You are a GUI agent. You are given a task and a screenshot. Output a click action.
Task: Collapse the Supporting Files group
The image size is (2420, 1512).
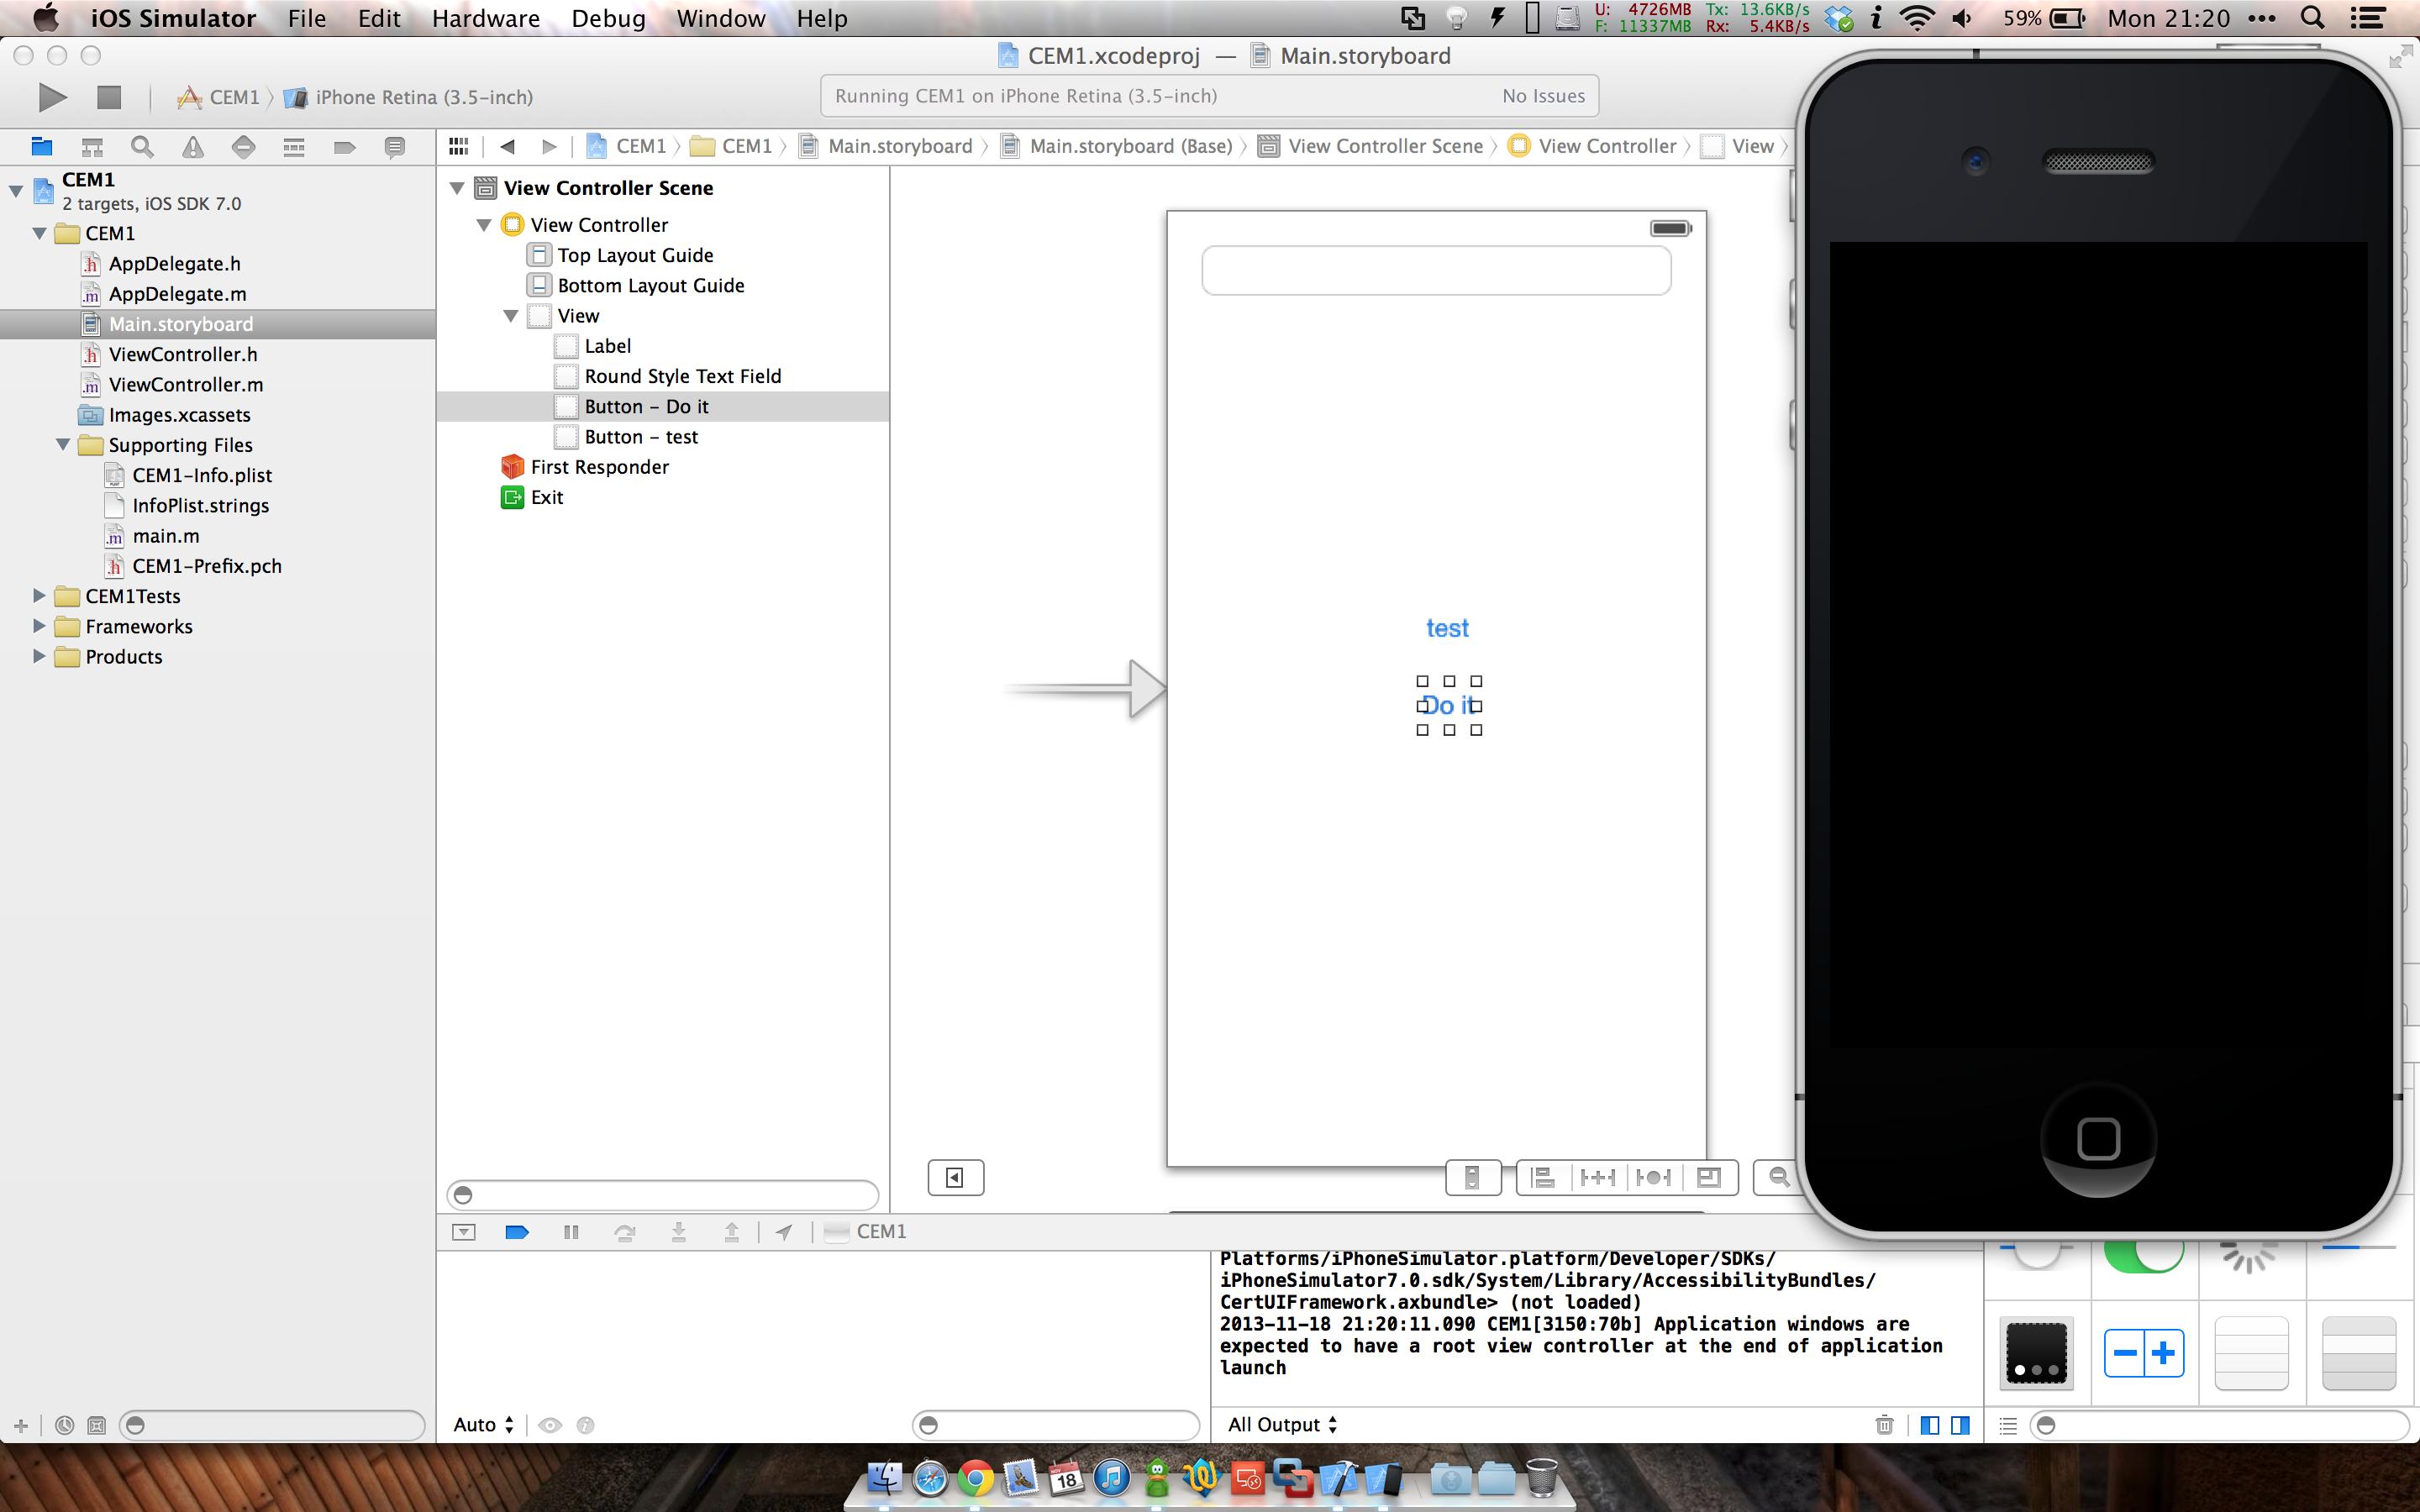point(63,445)
